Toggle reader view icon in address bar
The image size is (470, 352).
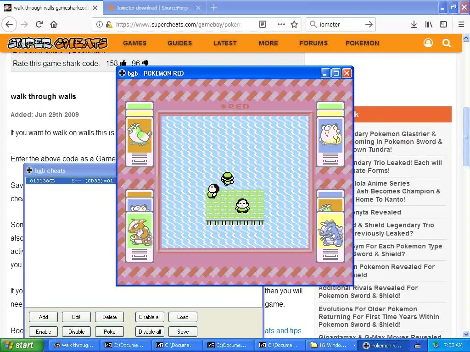[263, 24]
